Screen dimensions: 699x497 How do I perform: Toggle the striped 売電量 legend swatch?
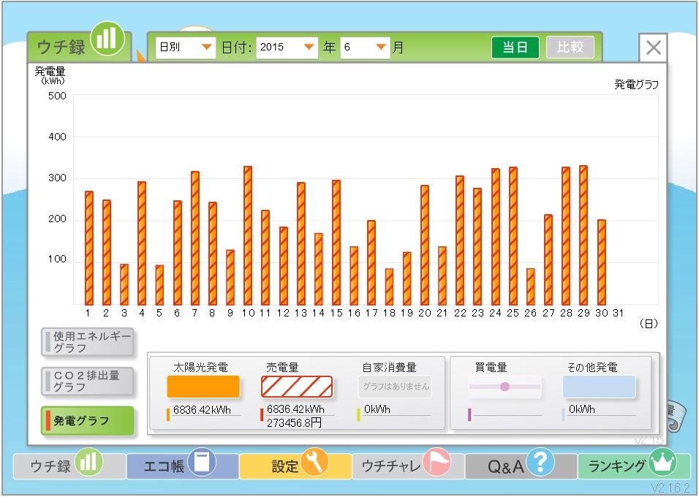[297, 387]
